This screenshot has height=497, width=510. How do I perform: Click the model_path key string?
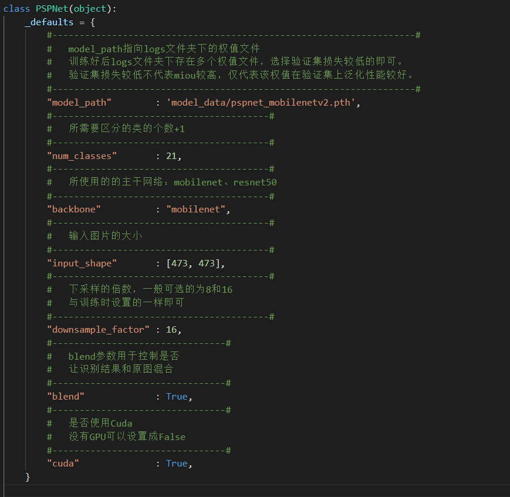[x=79, y=102]
